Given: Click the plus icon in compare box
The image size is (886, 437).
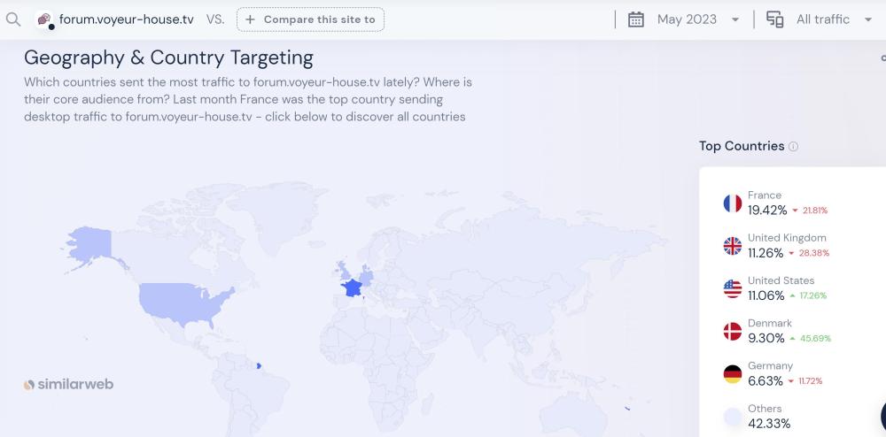Looking at the screenshot, I should [252, 19].
